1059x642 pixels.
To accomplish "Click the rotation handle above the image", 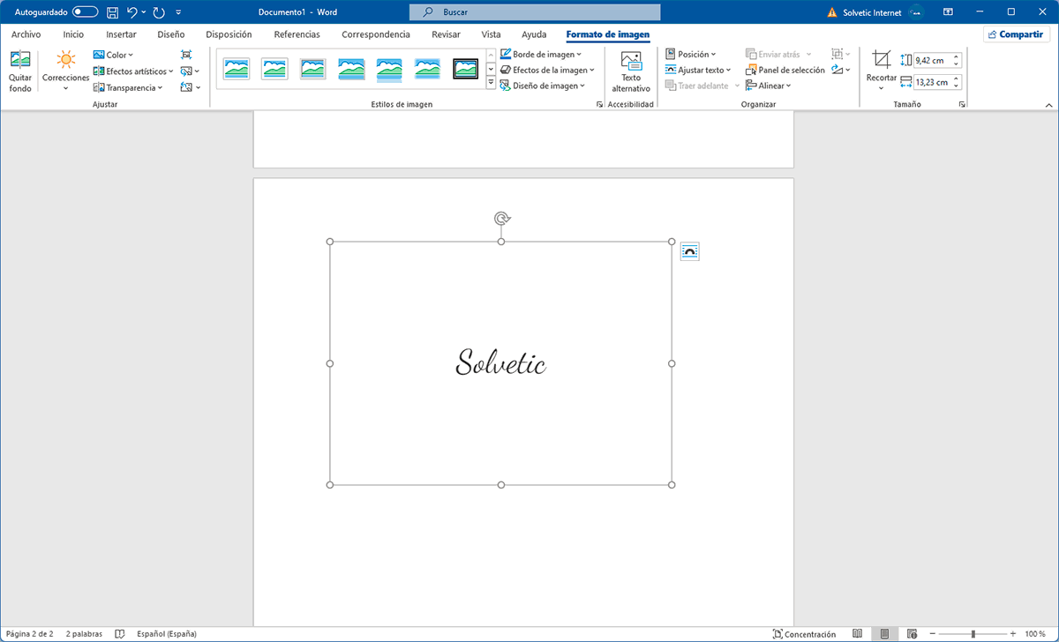I will [x=501, y=219].
